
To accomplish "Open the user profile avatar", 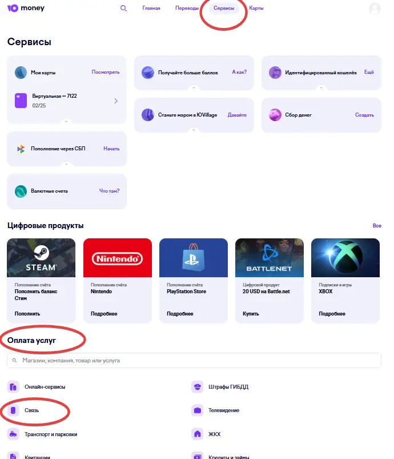I will (375, 9).
